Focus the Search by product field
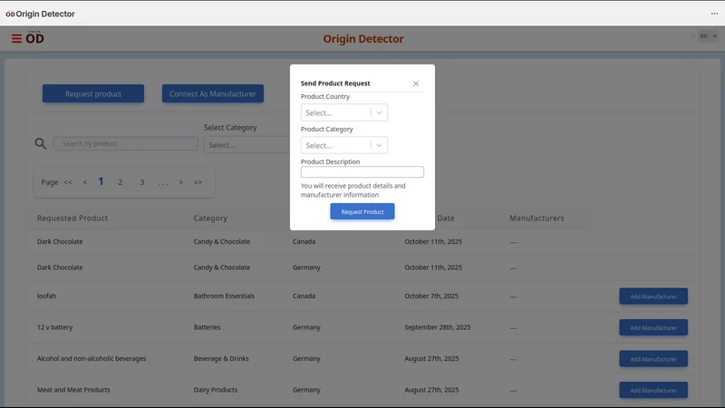The image size is (725, 408). coord(126,143)
